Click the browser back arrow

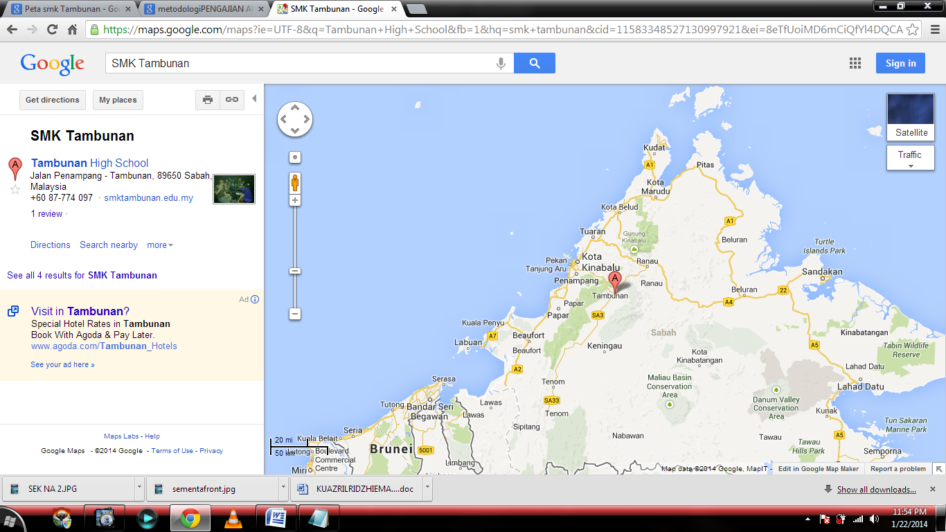(x=12, y=30)
